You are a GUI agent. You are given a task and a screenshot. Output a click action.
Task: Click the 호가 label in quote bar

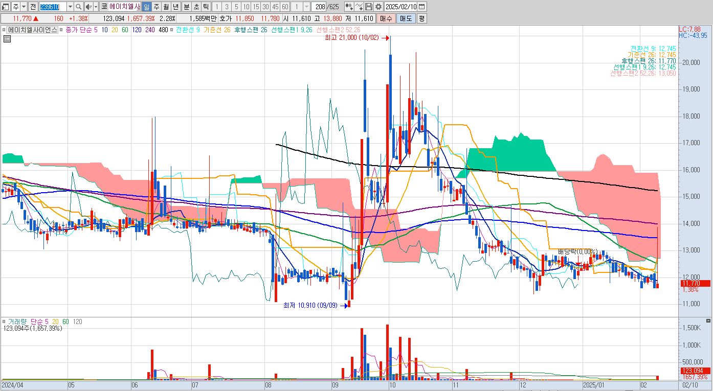tap(226, 18)
